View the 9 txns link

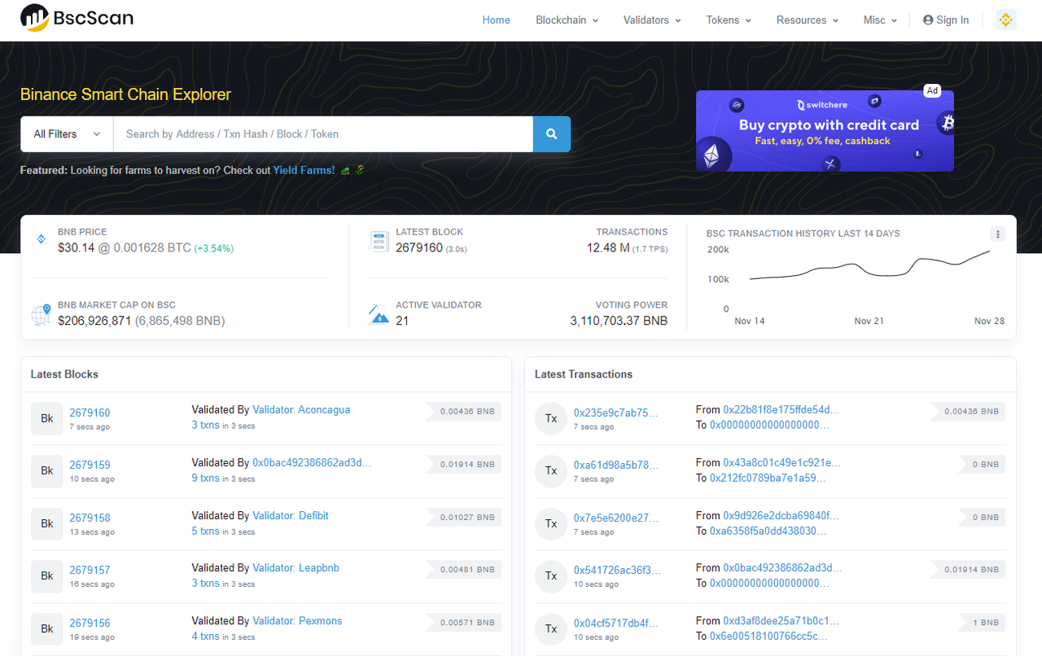pyautogui.click(x=205, y=478)
